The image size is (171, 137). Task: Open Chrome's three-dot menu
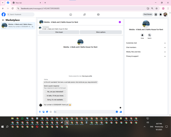168,9
